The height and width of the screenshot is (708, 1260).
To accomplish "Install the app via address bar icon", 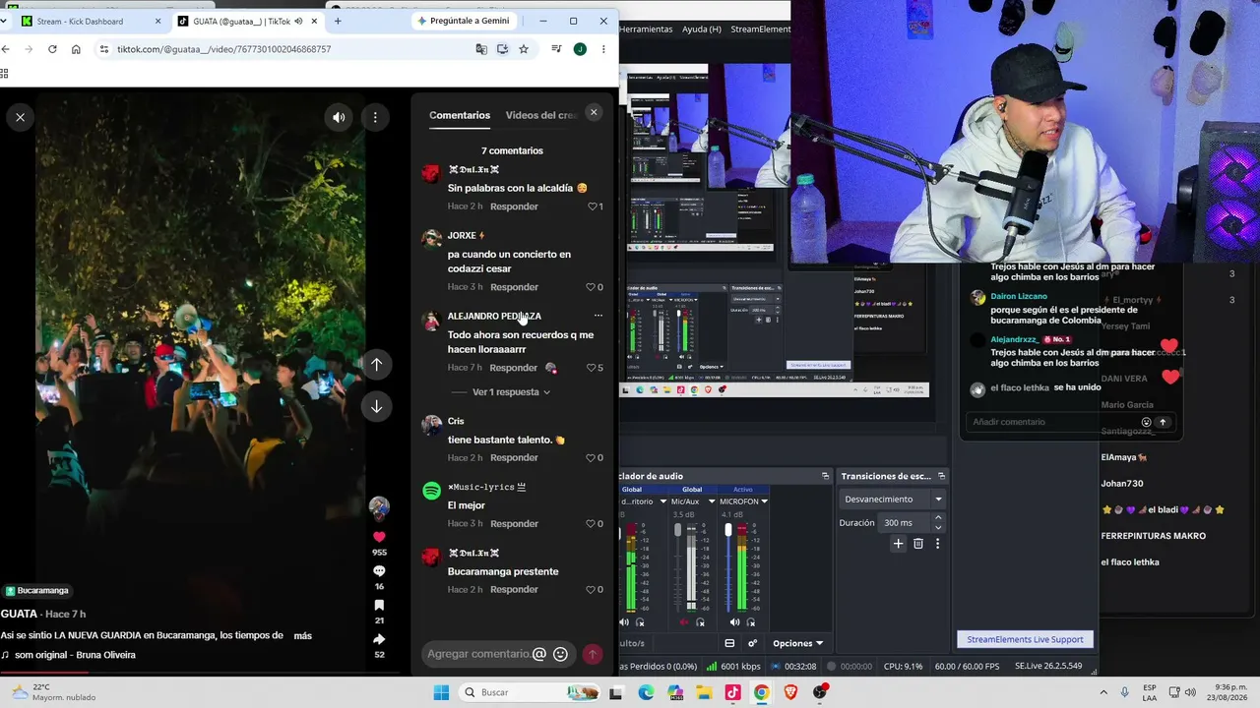I will 502,49.
